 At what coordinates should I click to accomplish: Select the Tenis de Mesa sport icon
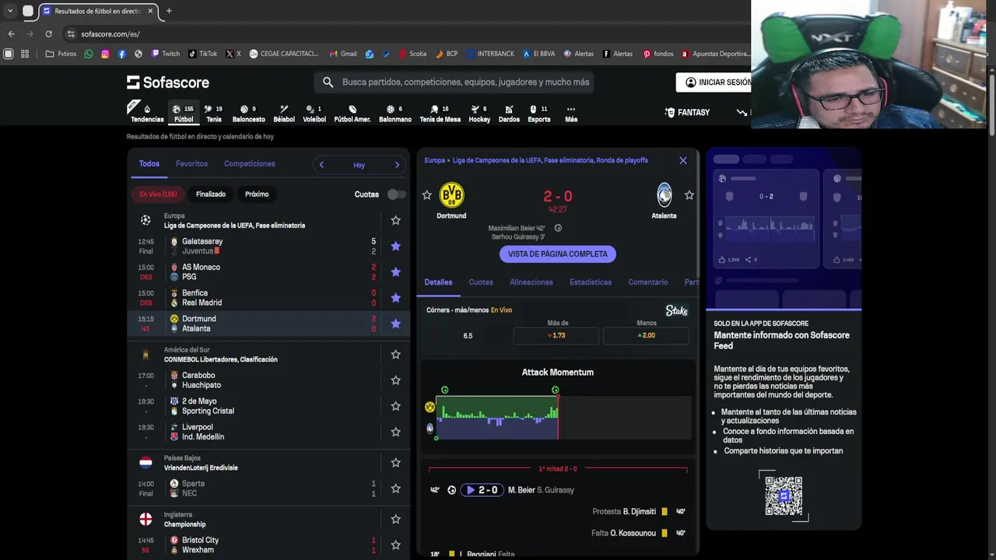(x=440, y=114)
